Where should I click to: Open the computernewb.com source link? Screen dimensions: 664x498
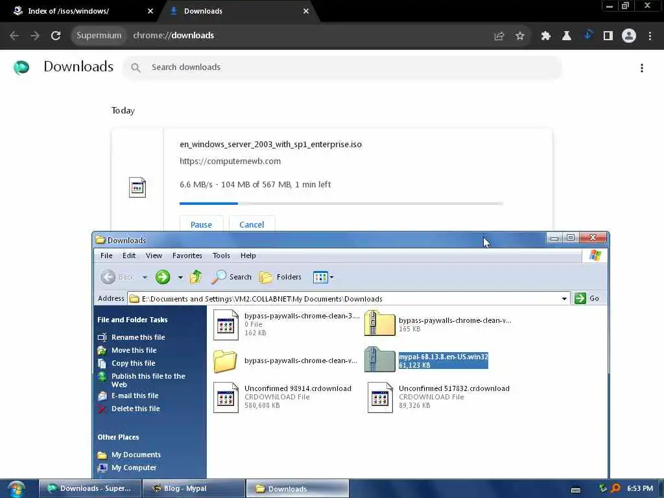click(230, 161)
